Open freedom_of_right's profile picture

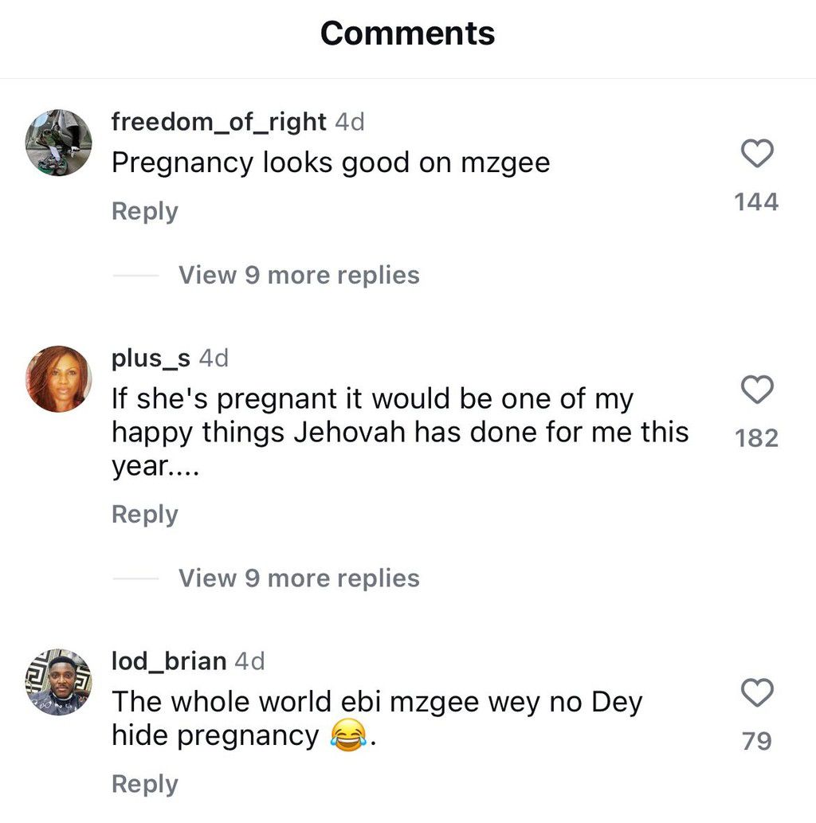pyautogui.click(x=59, y=142)
